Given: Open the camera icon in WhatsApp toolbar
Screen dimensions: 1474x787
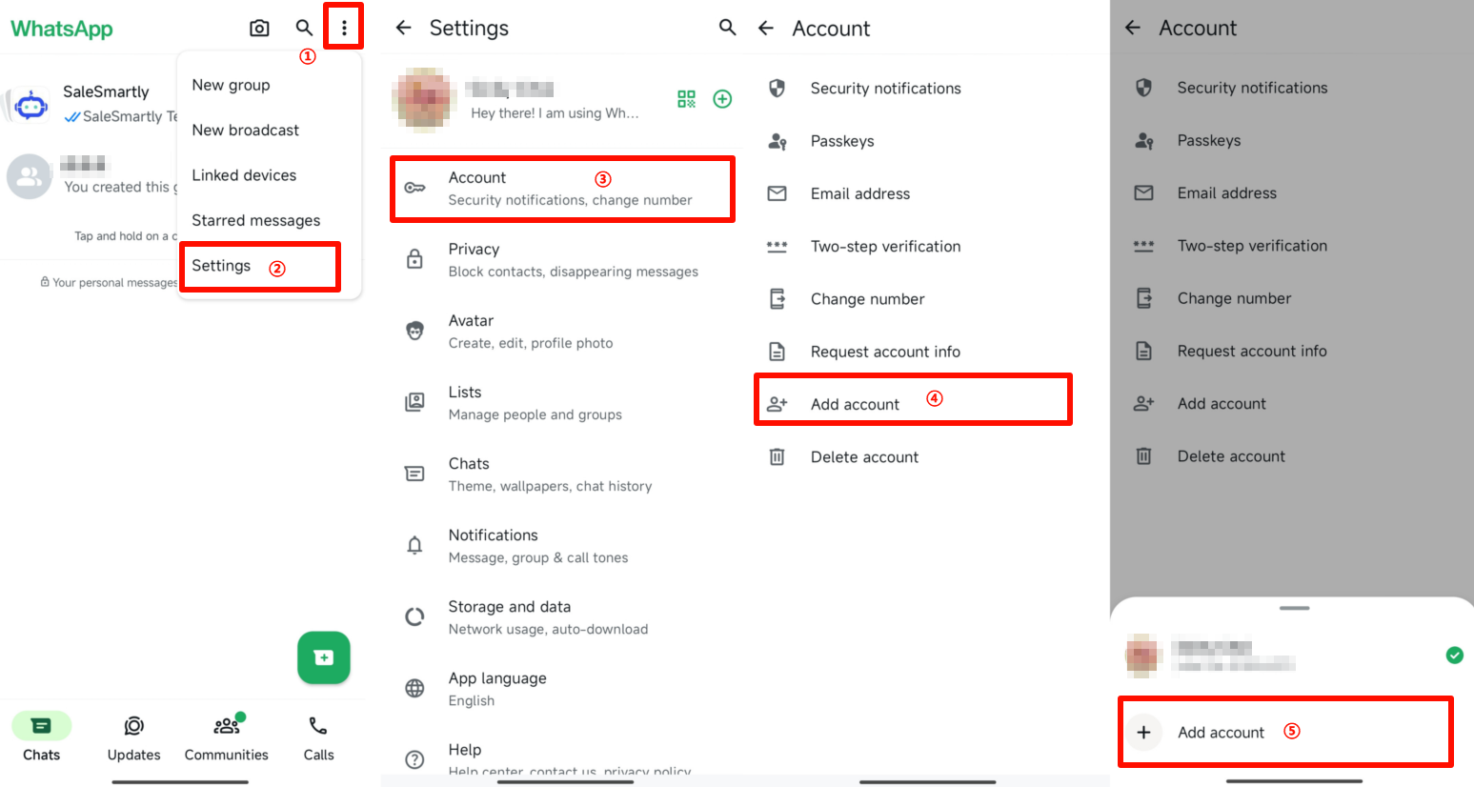Looking at the screenshot, I should pos(259,28).
